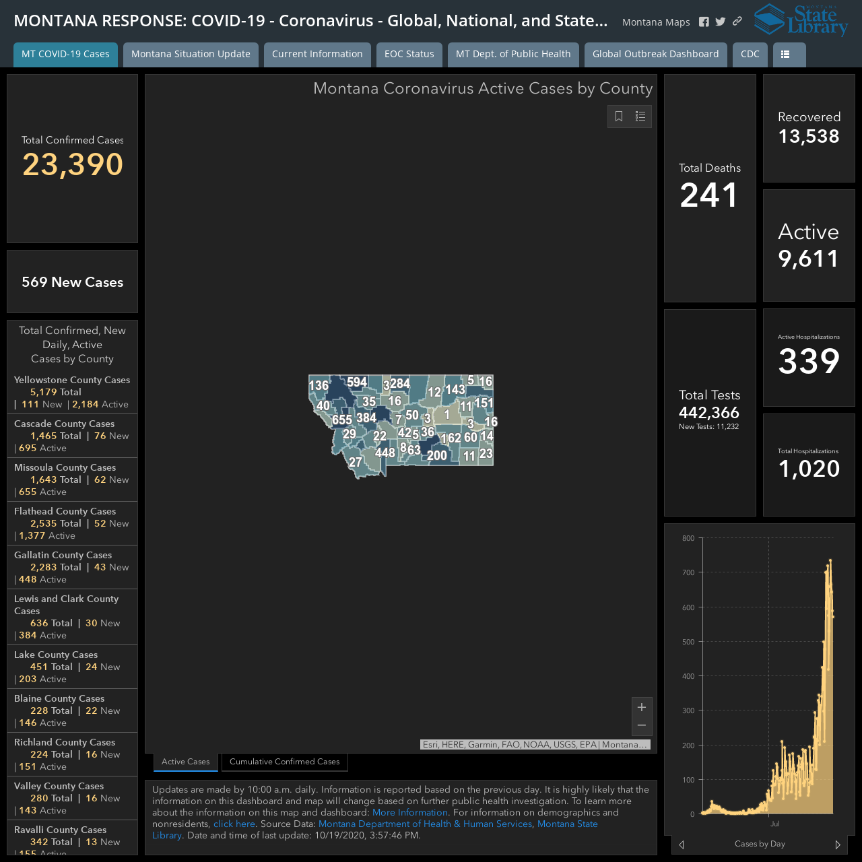Screen dimensions: 862x862
Task: Select Yellowstone County Cases list entry
Action: [72, 392]
